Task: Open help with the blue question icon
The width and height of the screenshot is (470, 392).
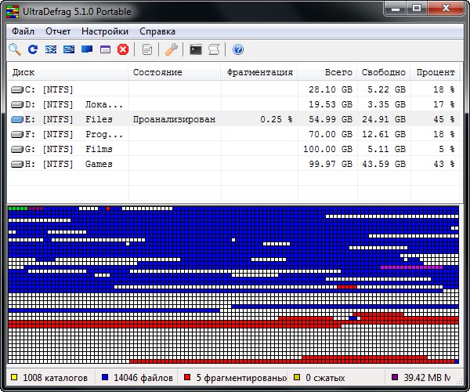Action: (238, 49)
